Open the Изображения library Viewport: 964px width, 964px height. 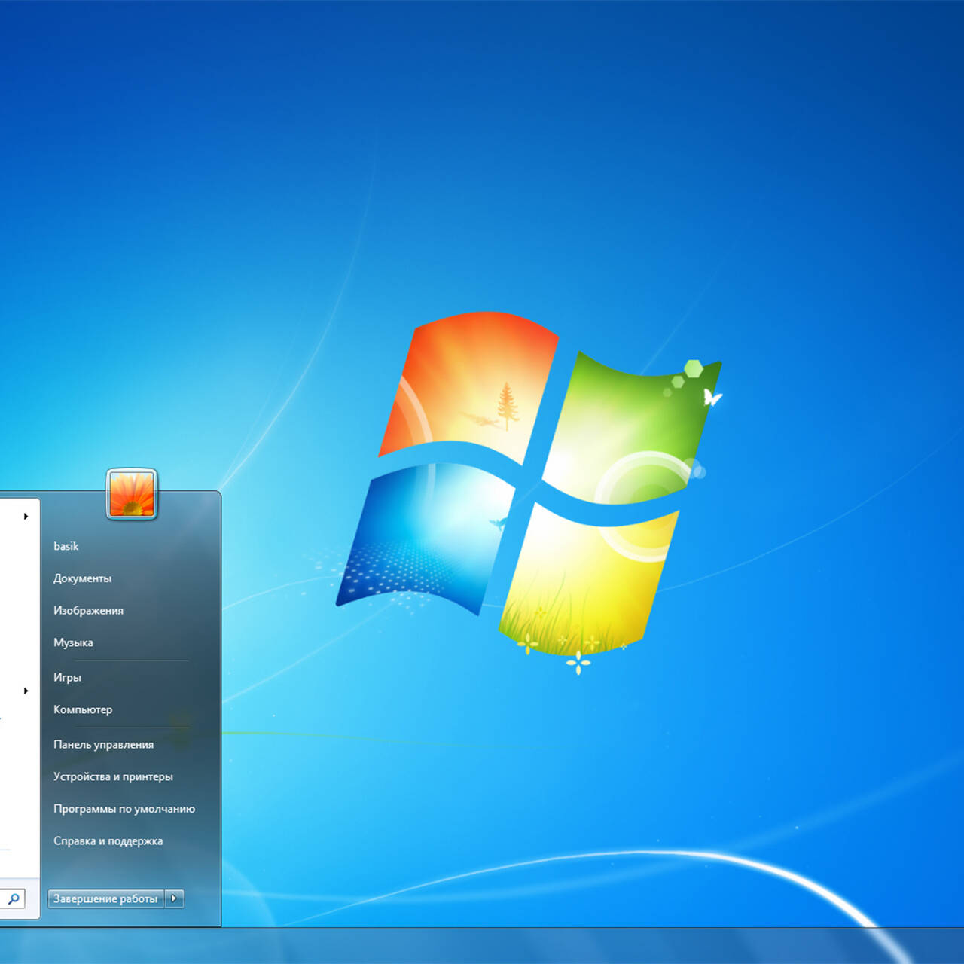[89, 611]
